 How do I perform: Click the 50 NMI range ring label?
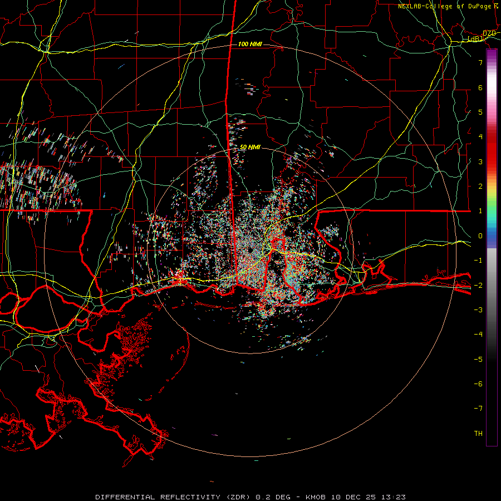pos(250,148)
